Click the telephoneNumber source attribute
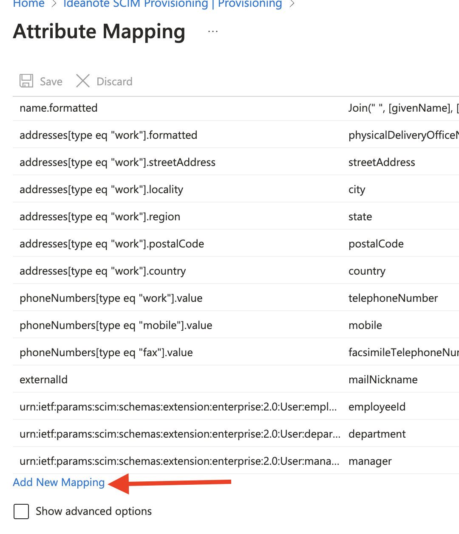 pyautogui.click(x=393, y=298)
